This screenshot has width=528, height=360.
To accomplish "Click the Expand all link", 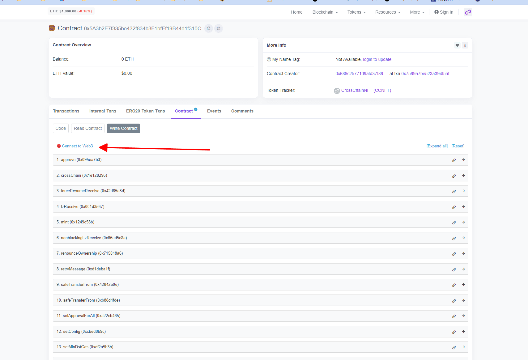I will pos(437,146).
